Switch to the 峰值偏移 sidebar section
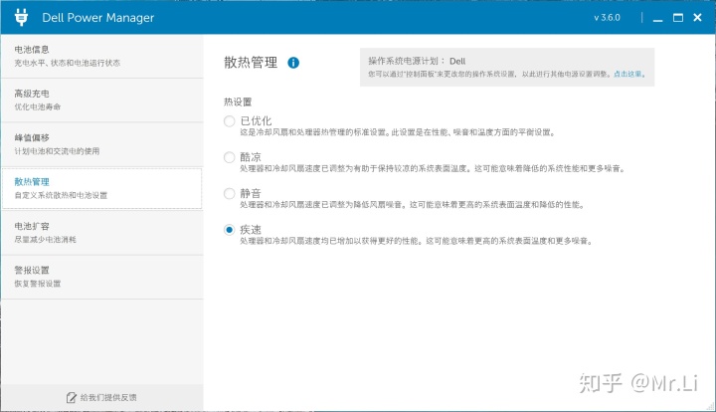716x412 pixels. coord(101,144)
